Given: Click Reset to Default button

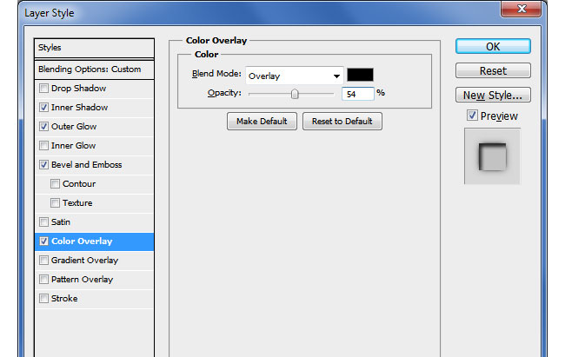Looking at the screenshot, I should (342, 121).
